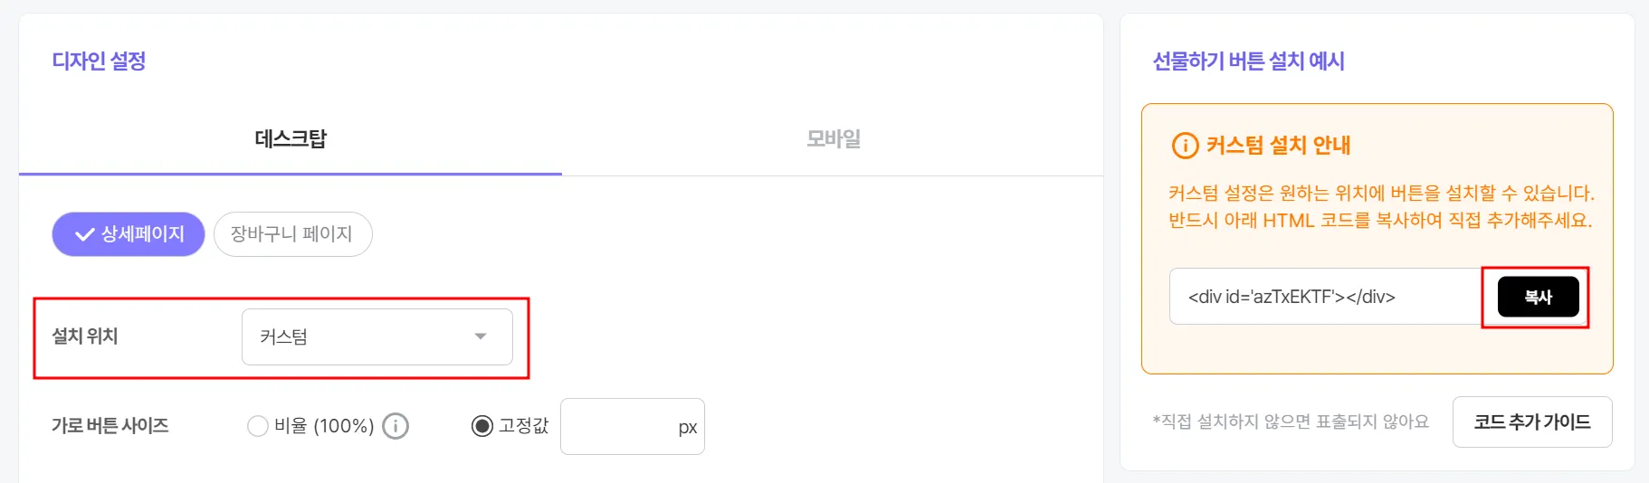Image resolution: width=1649 pixels, height=483 pixels.
Task: Click the orange info icon by 커스텀 설치 안내
Action: pyautogui.click(x=1185, y=146)
